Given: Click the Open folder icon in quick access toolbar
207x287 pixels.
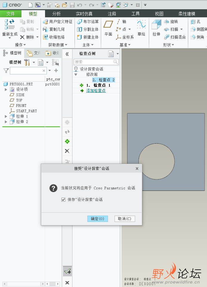Looking at the screenshot, I should click(64, 5).
